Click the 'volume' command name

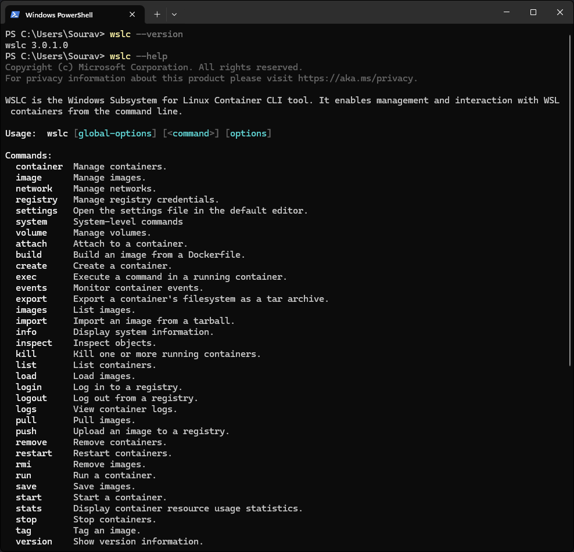[x=31, y=233]
